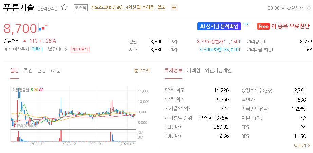Click the stock code 094940
313x153 pixels.
[48, 8]
